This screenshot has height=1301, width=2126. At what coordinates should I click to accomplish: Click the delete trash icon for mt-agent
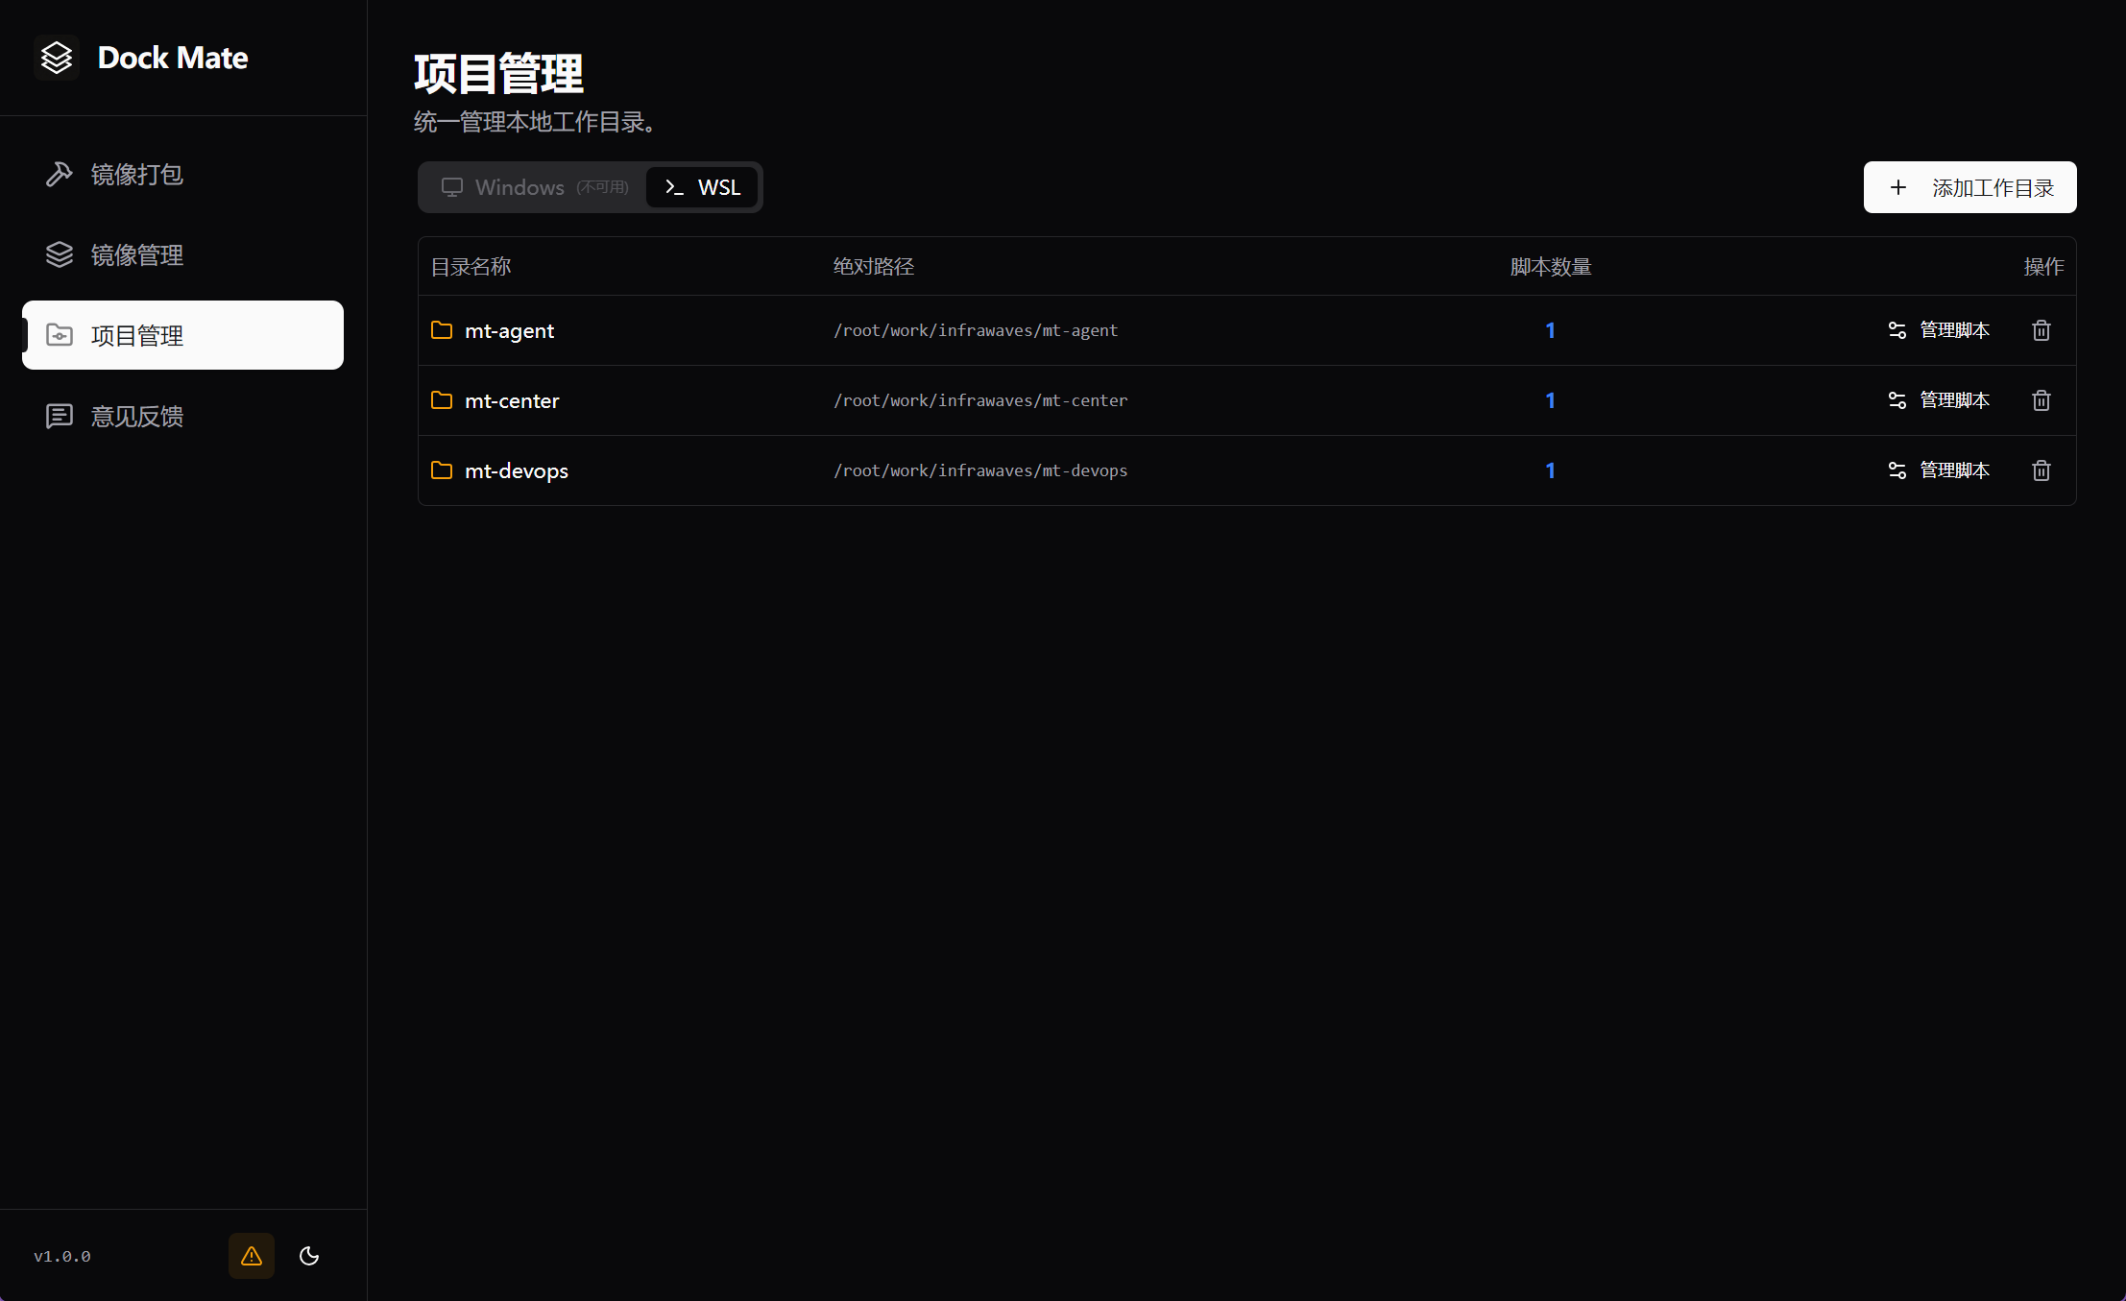pyautogui.click(x=2041, y=329)
